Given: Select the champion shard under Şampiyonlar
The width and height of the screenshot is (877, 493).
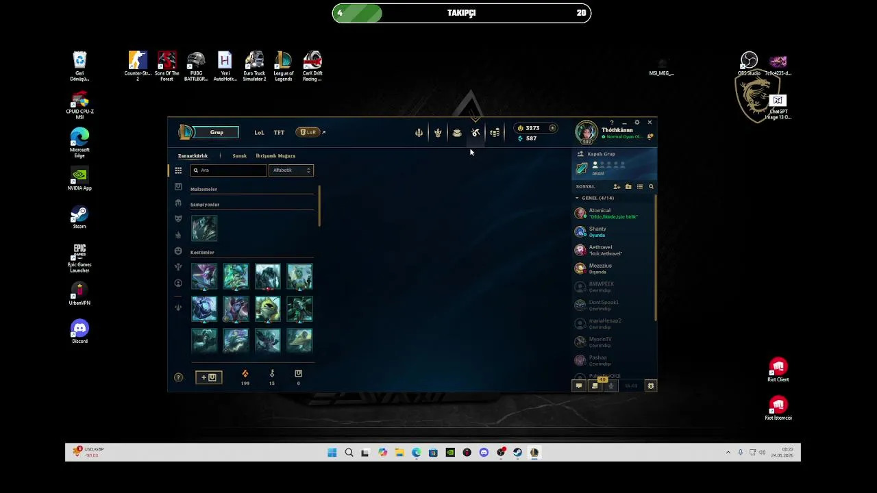Looking at the screenshot, I should [204, 228].
